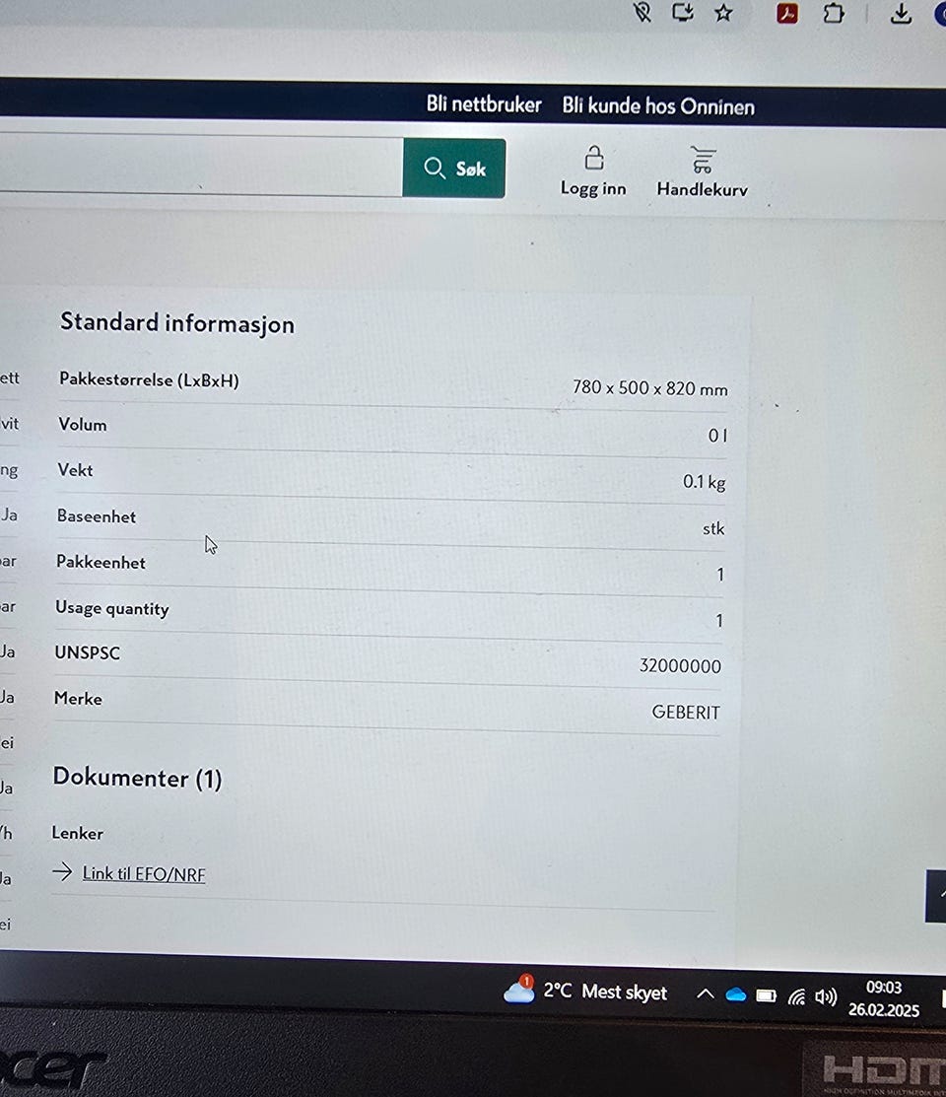Click the speaker volume icon in taskbar
This screenshot has width=946, height=1097.
pos(826,996)
